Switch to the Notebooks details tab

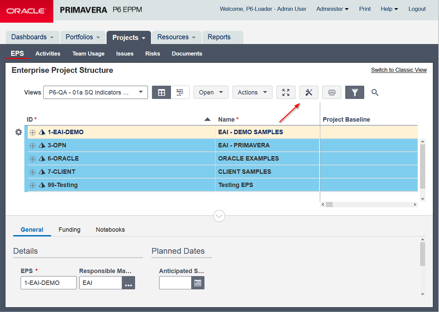pos(110,230)
